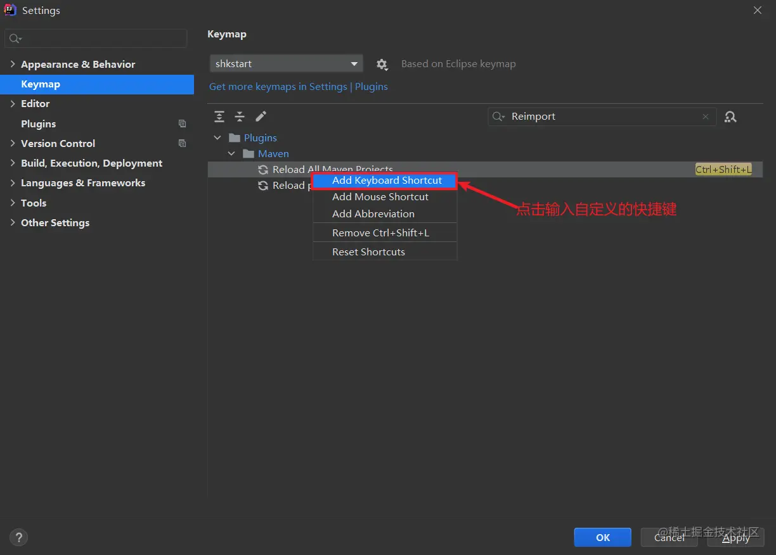This screenshot has height=555, width=776.
Task: Collapse the Plugins tree node chevron
Action: point(217,137)
